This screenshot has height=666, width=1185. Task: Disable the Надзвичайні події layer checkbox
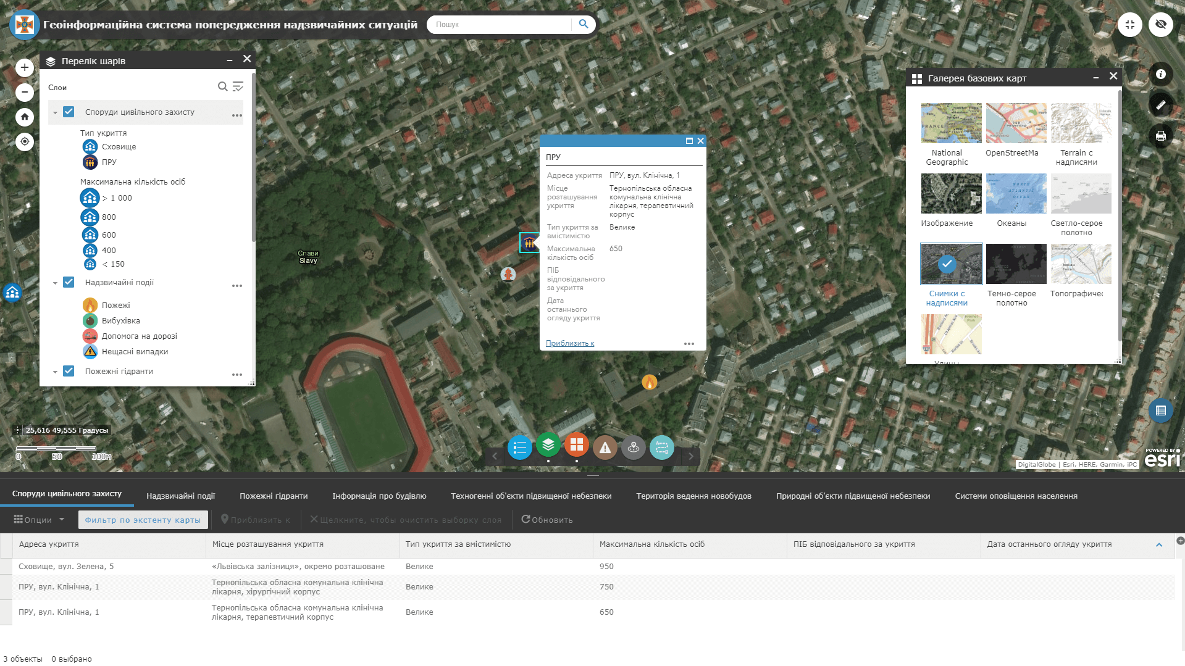(68, 282)
